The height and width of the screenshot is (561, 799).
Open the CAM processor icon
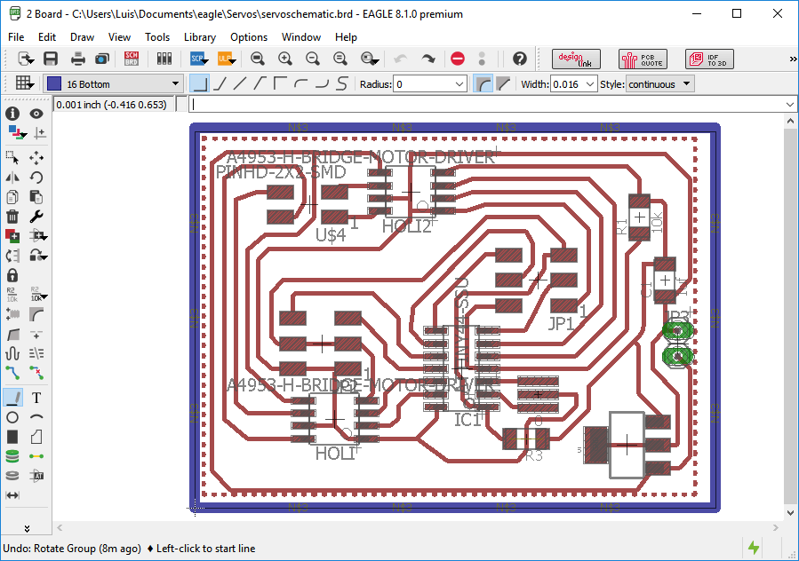click(x=102, y=59)
